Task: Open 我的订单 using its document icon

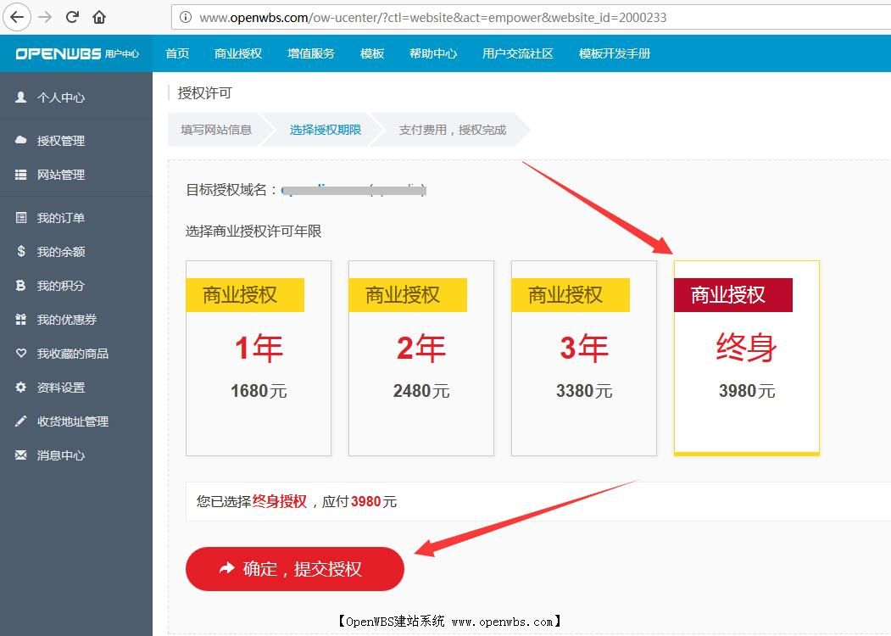Action: pos(20,217)
